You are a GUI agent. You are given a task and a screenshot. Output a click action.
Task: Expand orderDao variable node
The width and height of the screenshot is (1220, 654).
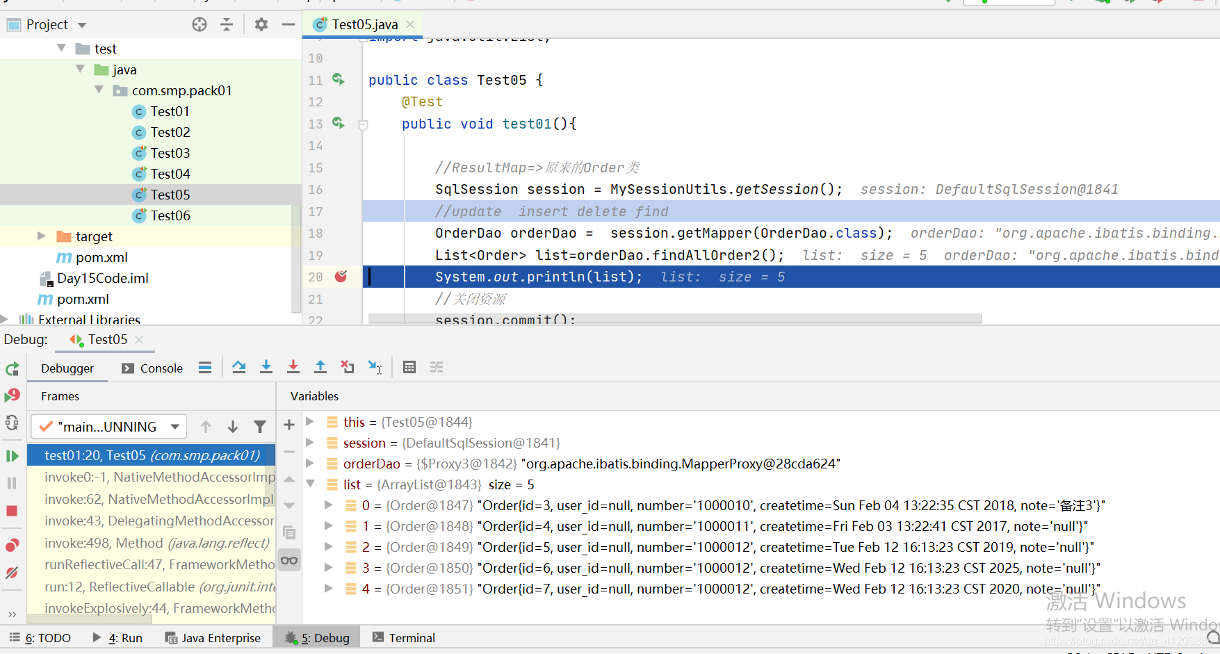[310, 463]
